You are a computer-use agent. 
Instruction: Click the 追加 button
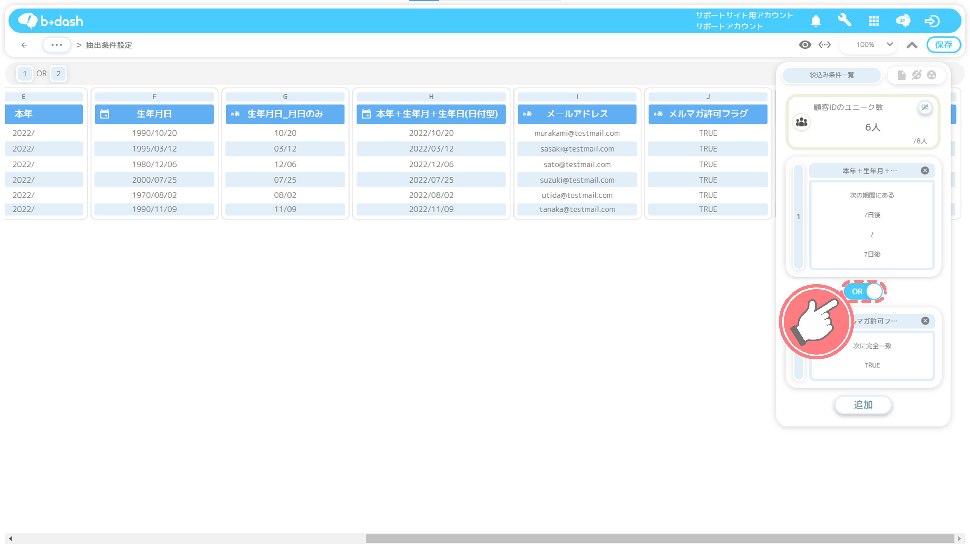(863, 405)
